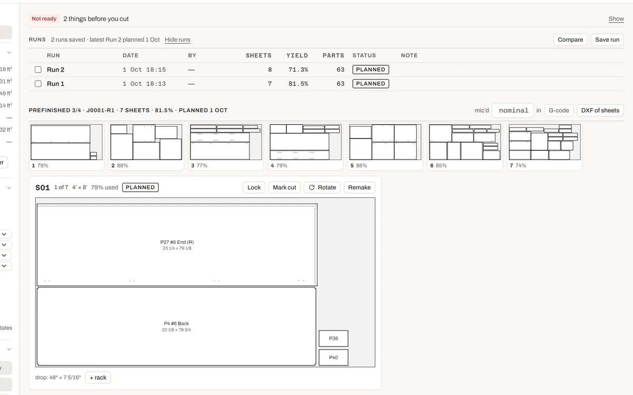Click the '1 Oct 18:13' date cell
Screen dimensions: 633x395
144,84
